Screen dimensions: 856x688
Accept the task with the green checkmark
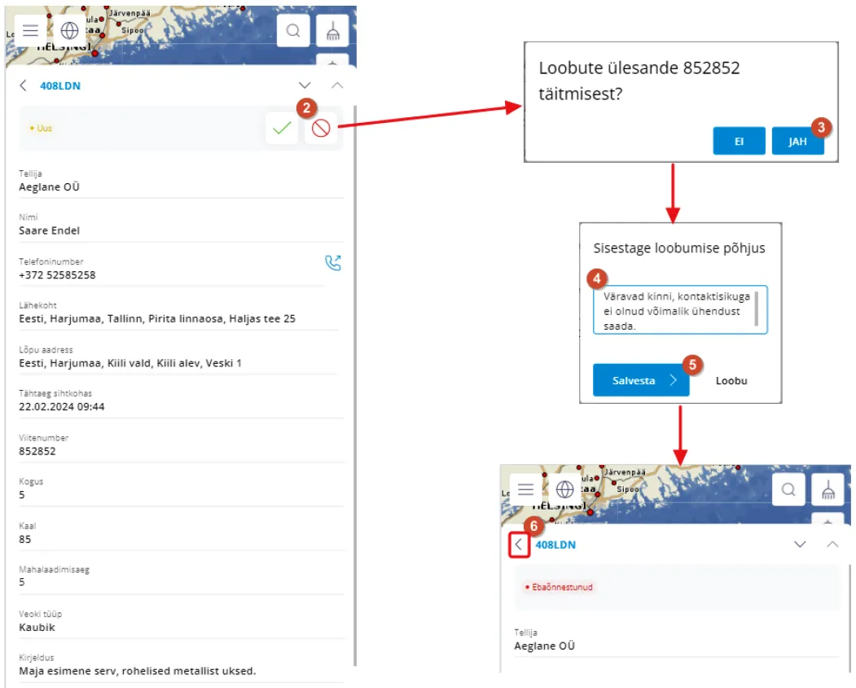tap(283, 129)
